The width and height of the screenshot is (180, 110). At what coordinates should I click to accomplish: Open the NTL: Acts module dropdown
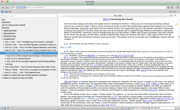coord(6,7)
